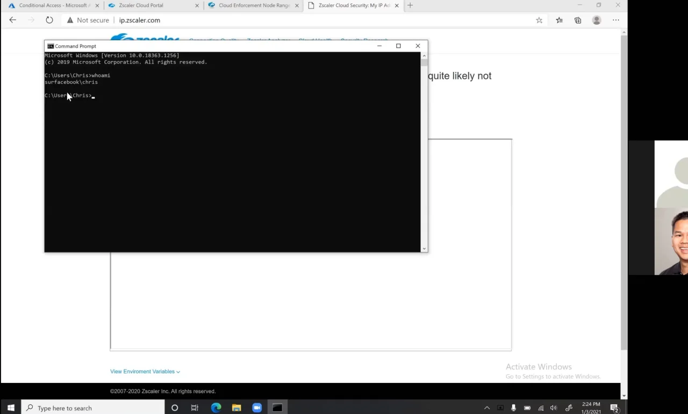Viewport: 688px width, 414px height.
Task: Click the address bar showing ip.zscaler.com
Action: coord(140,20)
